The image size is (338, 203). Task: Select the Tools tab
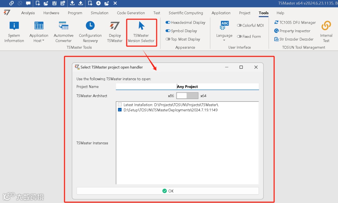(264, 13)
